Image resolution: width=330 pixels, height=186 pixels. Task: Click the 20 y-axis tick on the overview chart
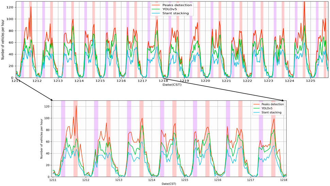(x=11, y=66)
